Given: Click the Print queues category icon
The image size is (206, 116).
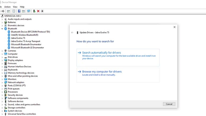Looking at the screenshot, I should [6, 89].
